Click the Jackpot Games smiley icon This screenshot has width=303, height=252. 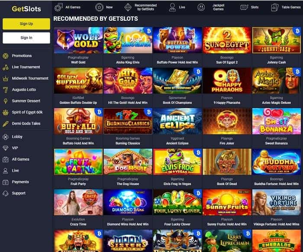201,7
